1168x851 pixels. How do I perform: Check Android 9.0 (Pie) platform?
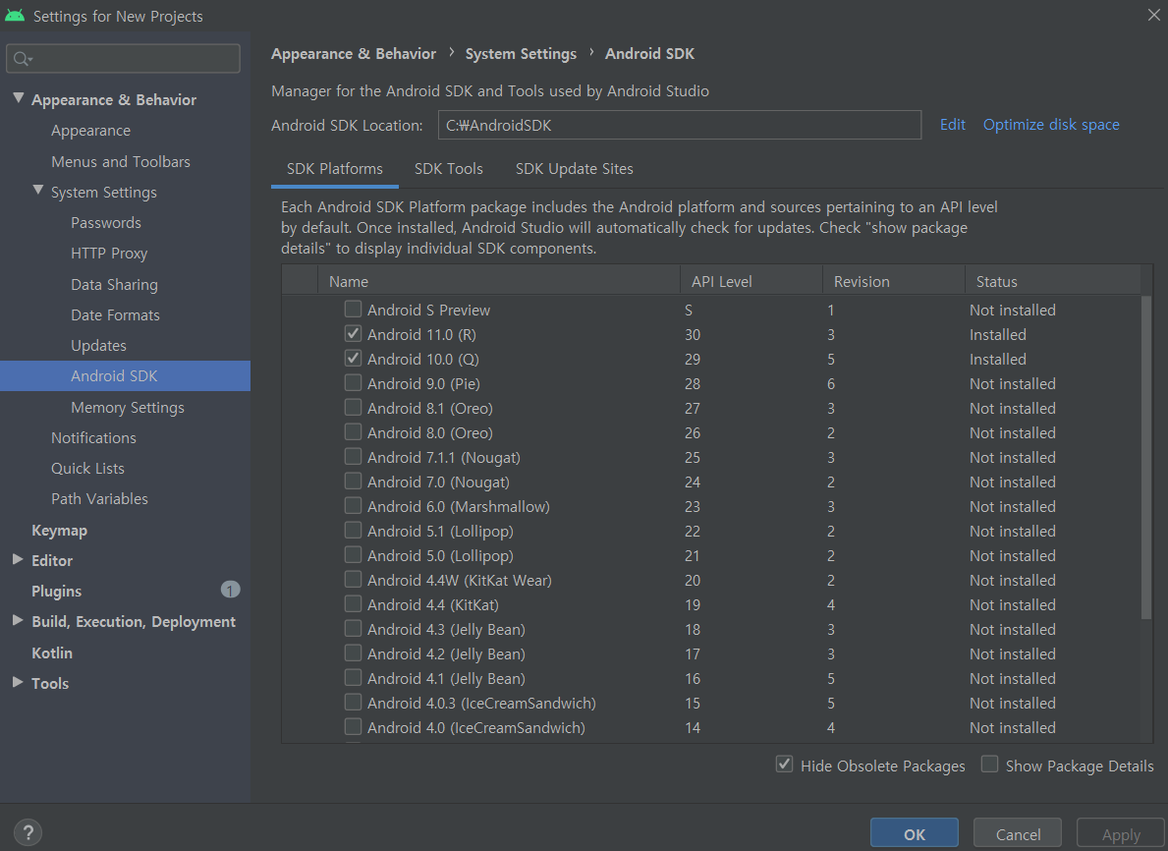click(x=353, y=383)
